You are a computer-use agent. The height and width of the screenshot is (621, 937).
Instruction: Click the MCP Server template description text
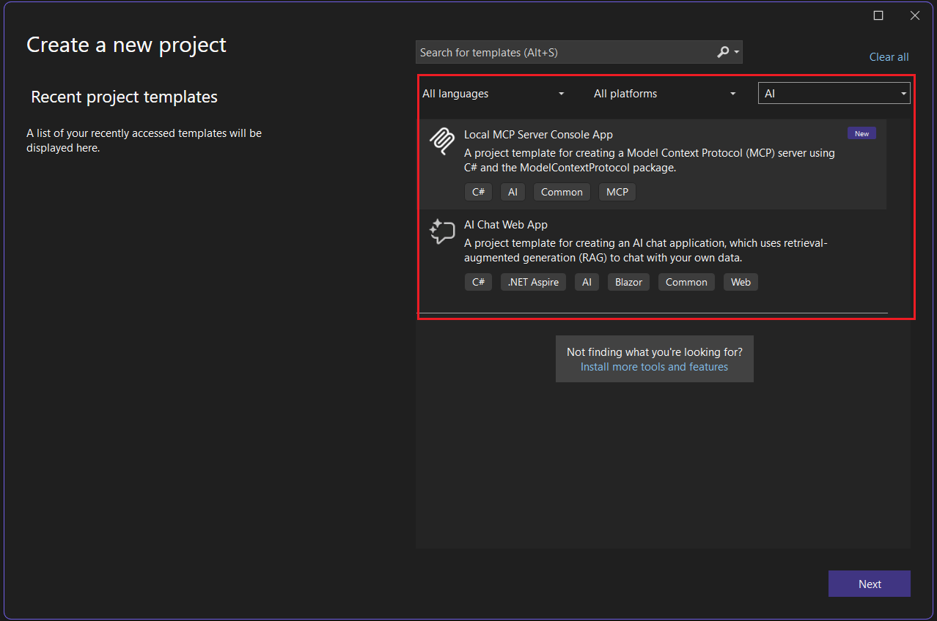pyautogui.click(x=650, y=160)
